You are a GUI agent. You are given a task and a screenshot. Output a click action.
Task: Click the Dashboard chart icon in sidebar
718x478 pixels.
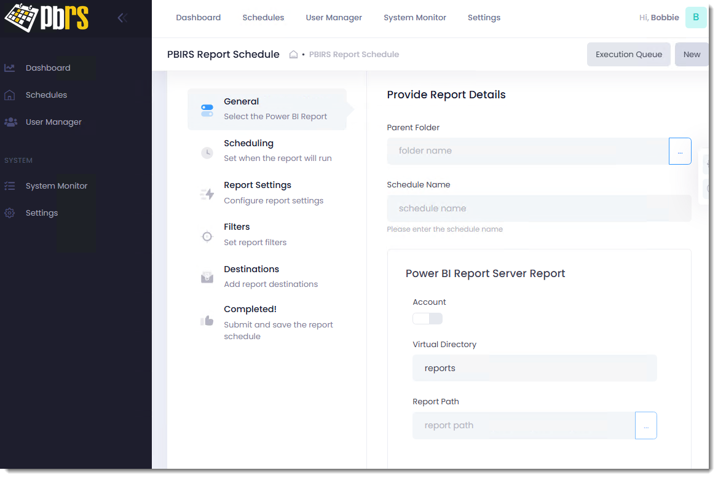click(x=10, y=68)
